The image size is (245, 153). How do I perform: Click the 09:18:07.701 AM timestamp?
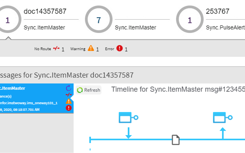point(26,110)
